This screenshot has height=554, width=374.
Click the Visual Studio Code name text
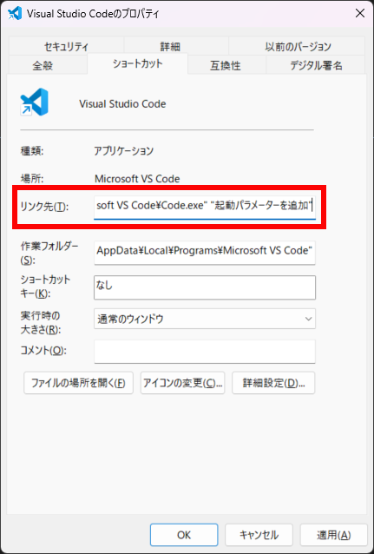point(122,104)
